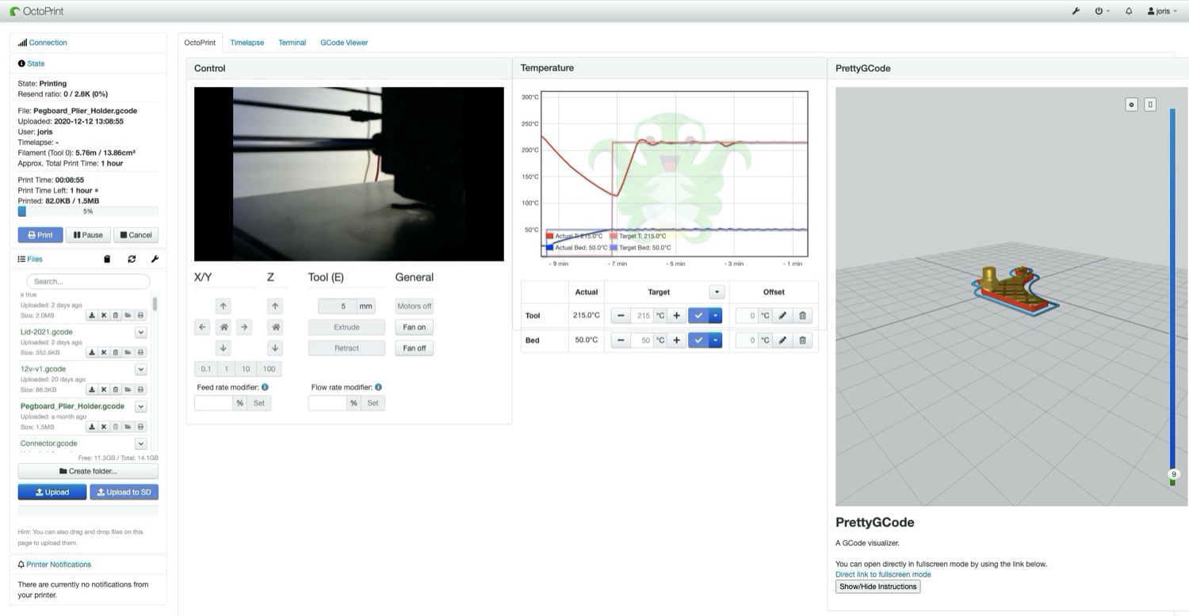
Task: Click Motors off button
Action: [x=415, y=306]
